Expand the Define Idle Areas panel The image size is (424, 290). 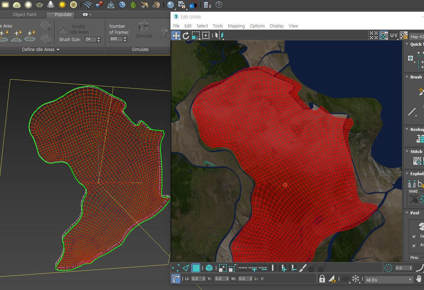click(41, 50)
